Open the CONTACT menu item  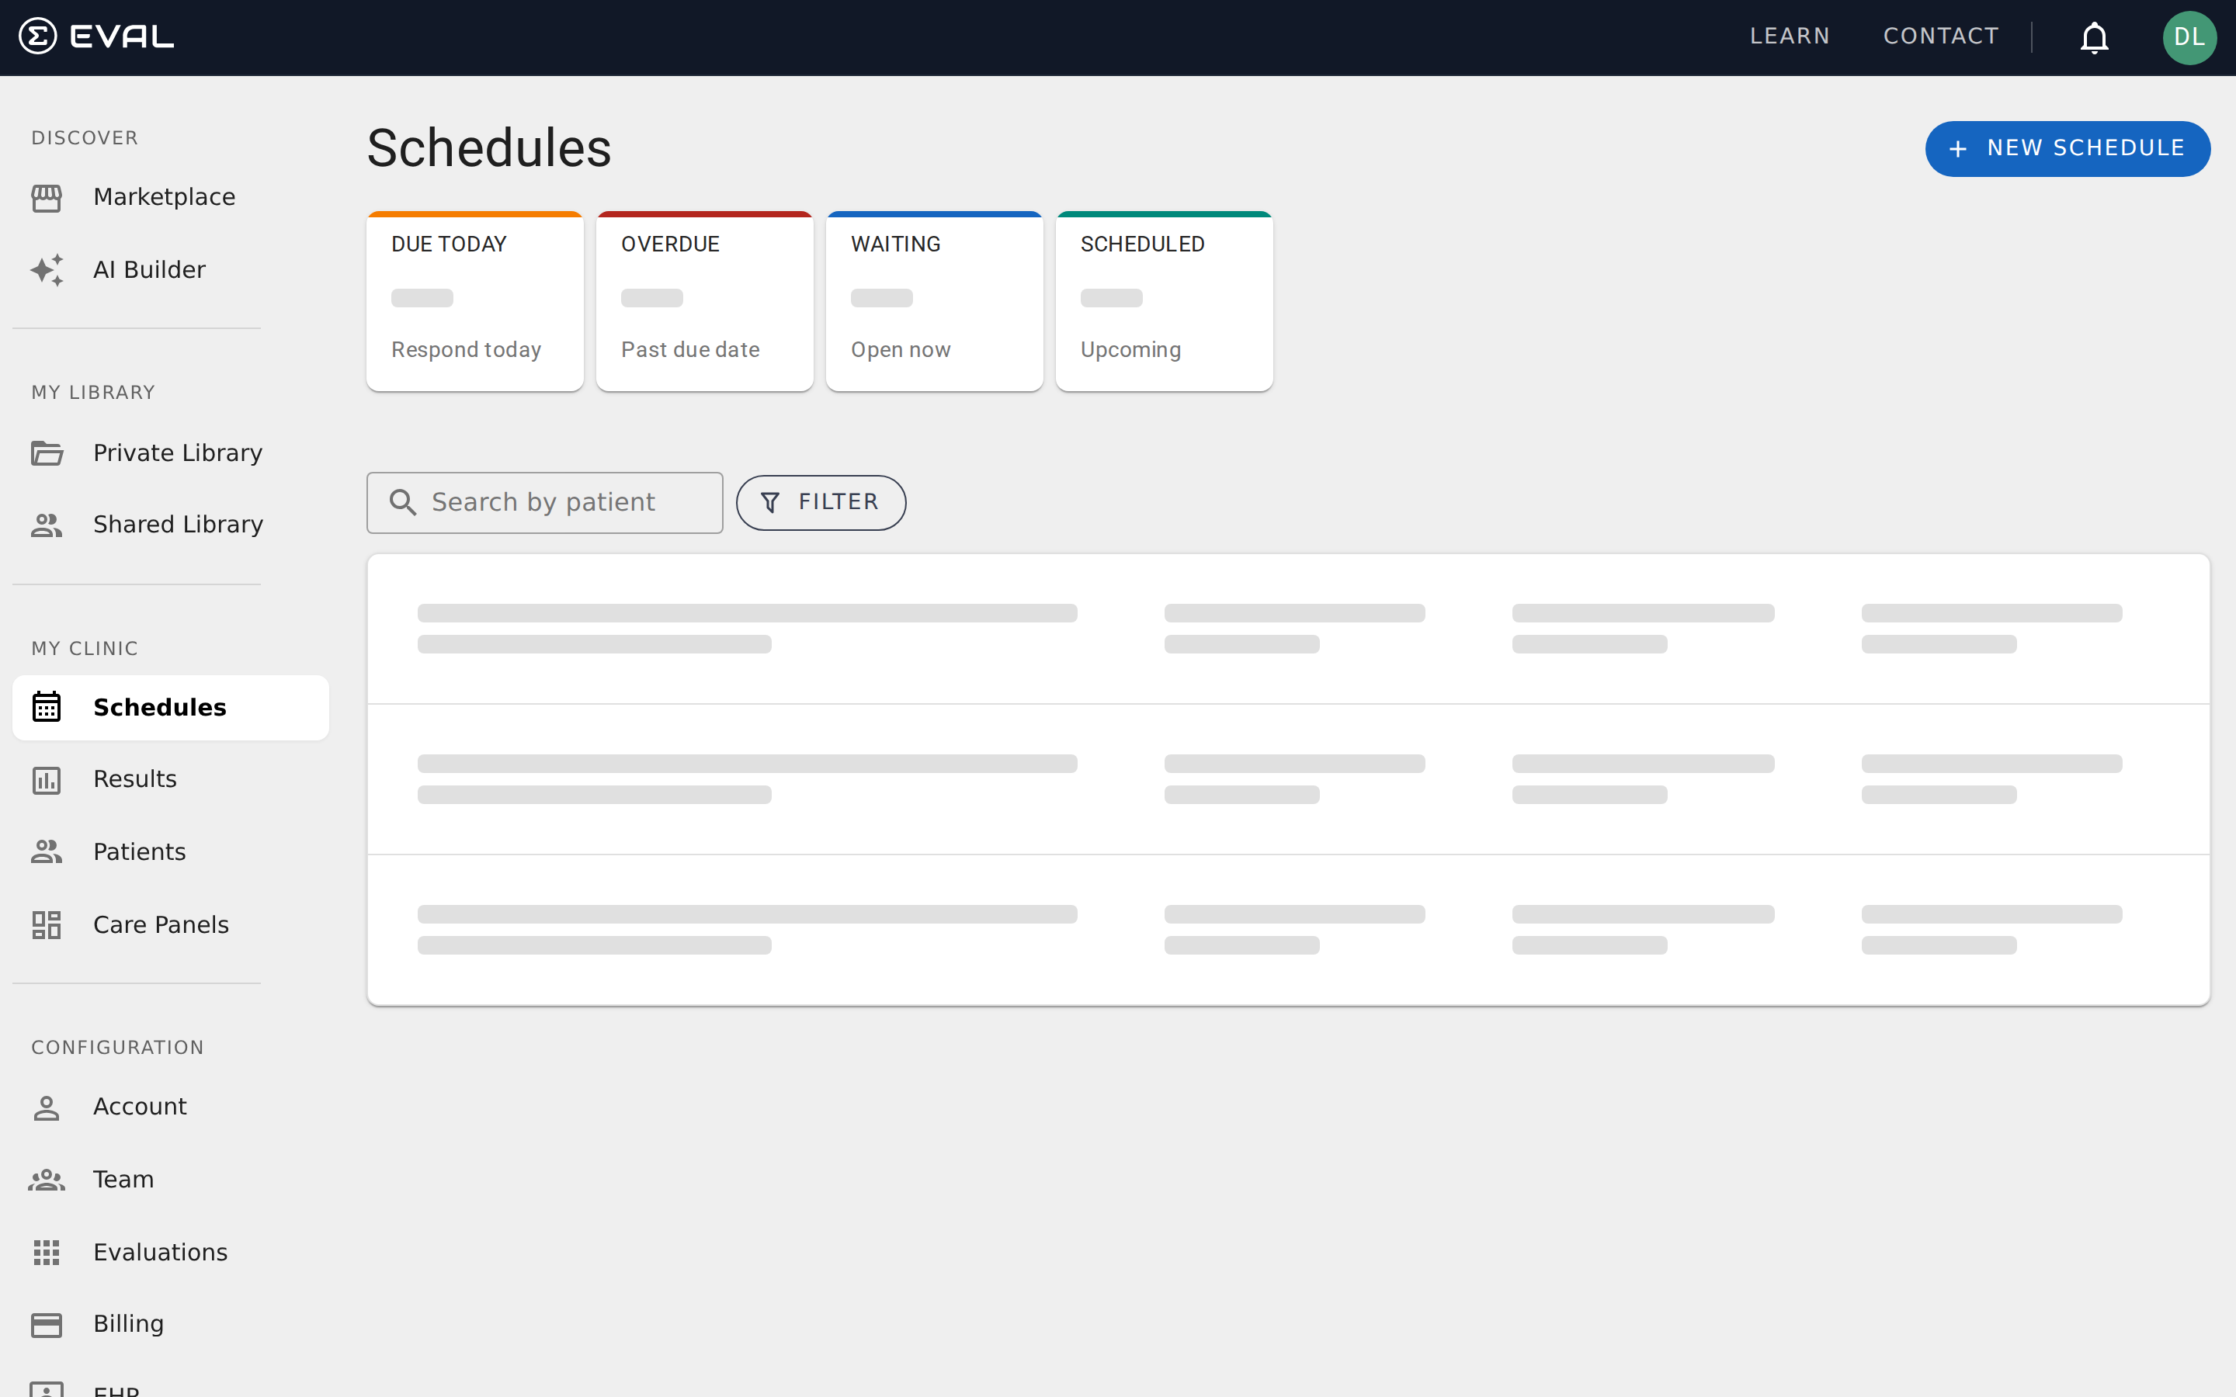(x=1940, y=36)
